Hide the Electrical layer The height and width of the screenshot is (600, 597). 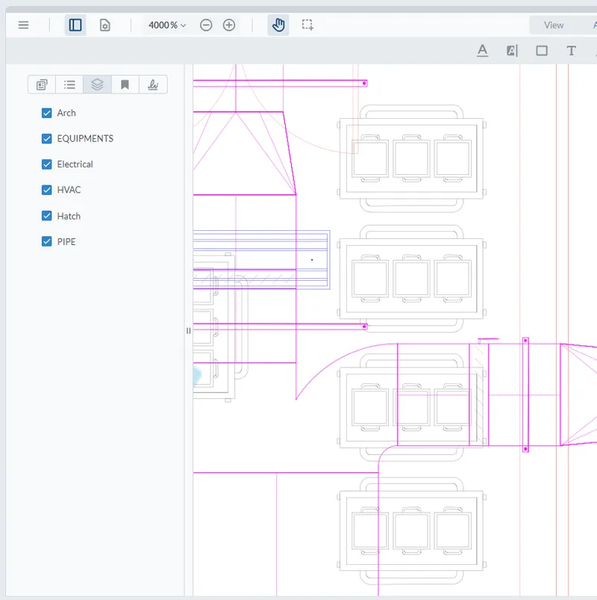point(47,164)
